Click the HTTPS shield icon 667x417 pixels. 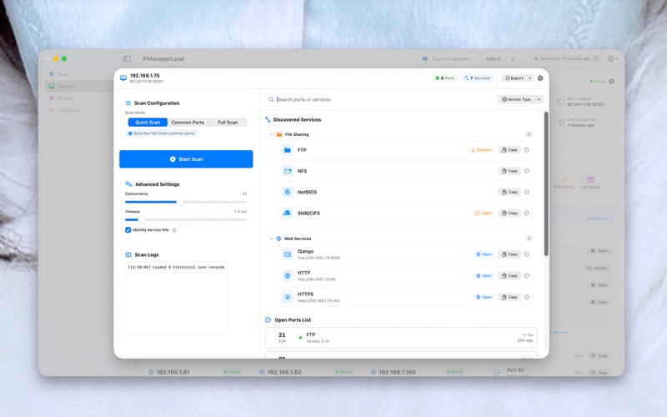[288, 297]
